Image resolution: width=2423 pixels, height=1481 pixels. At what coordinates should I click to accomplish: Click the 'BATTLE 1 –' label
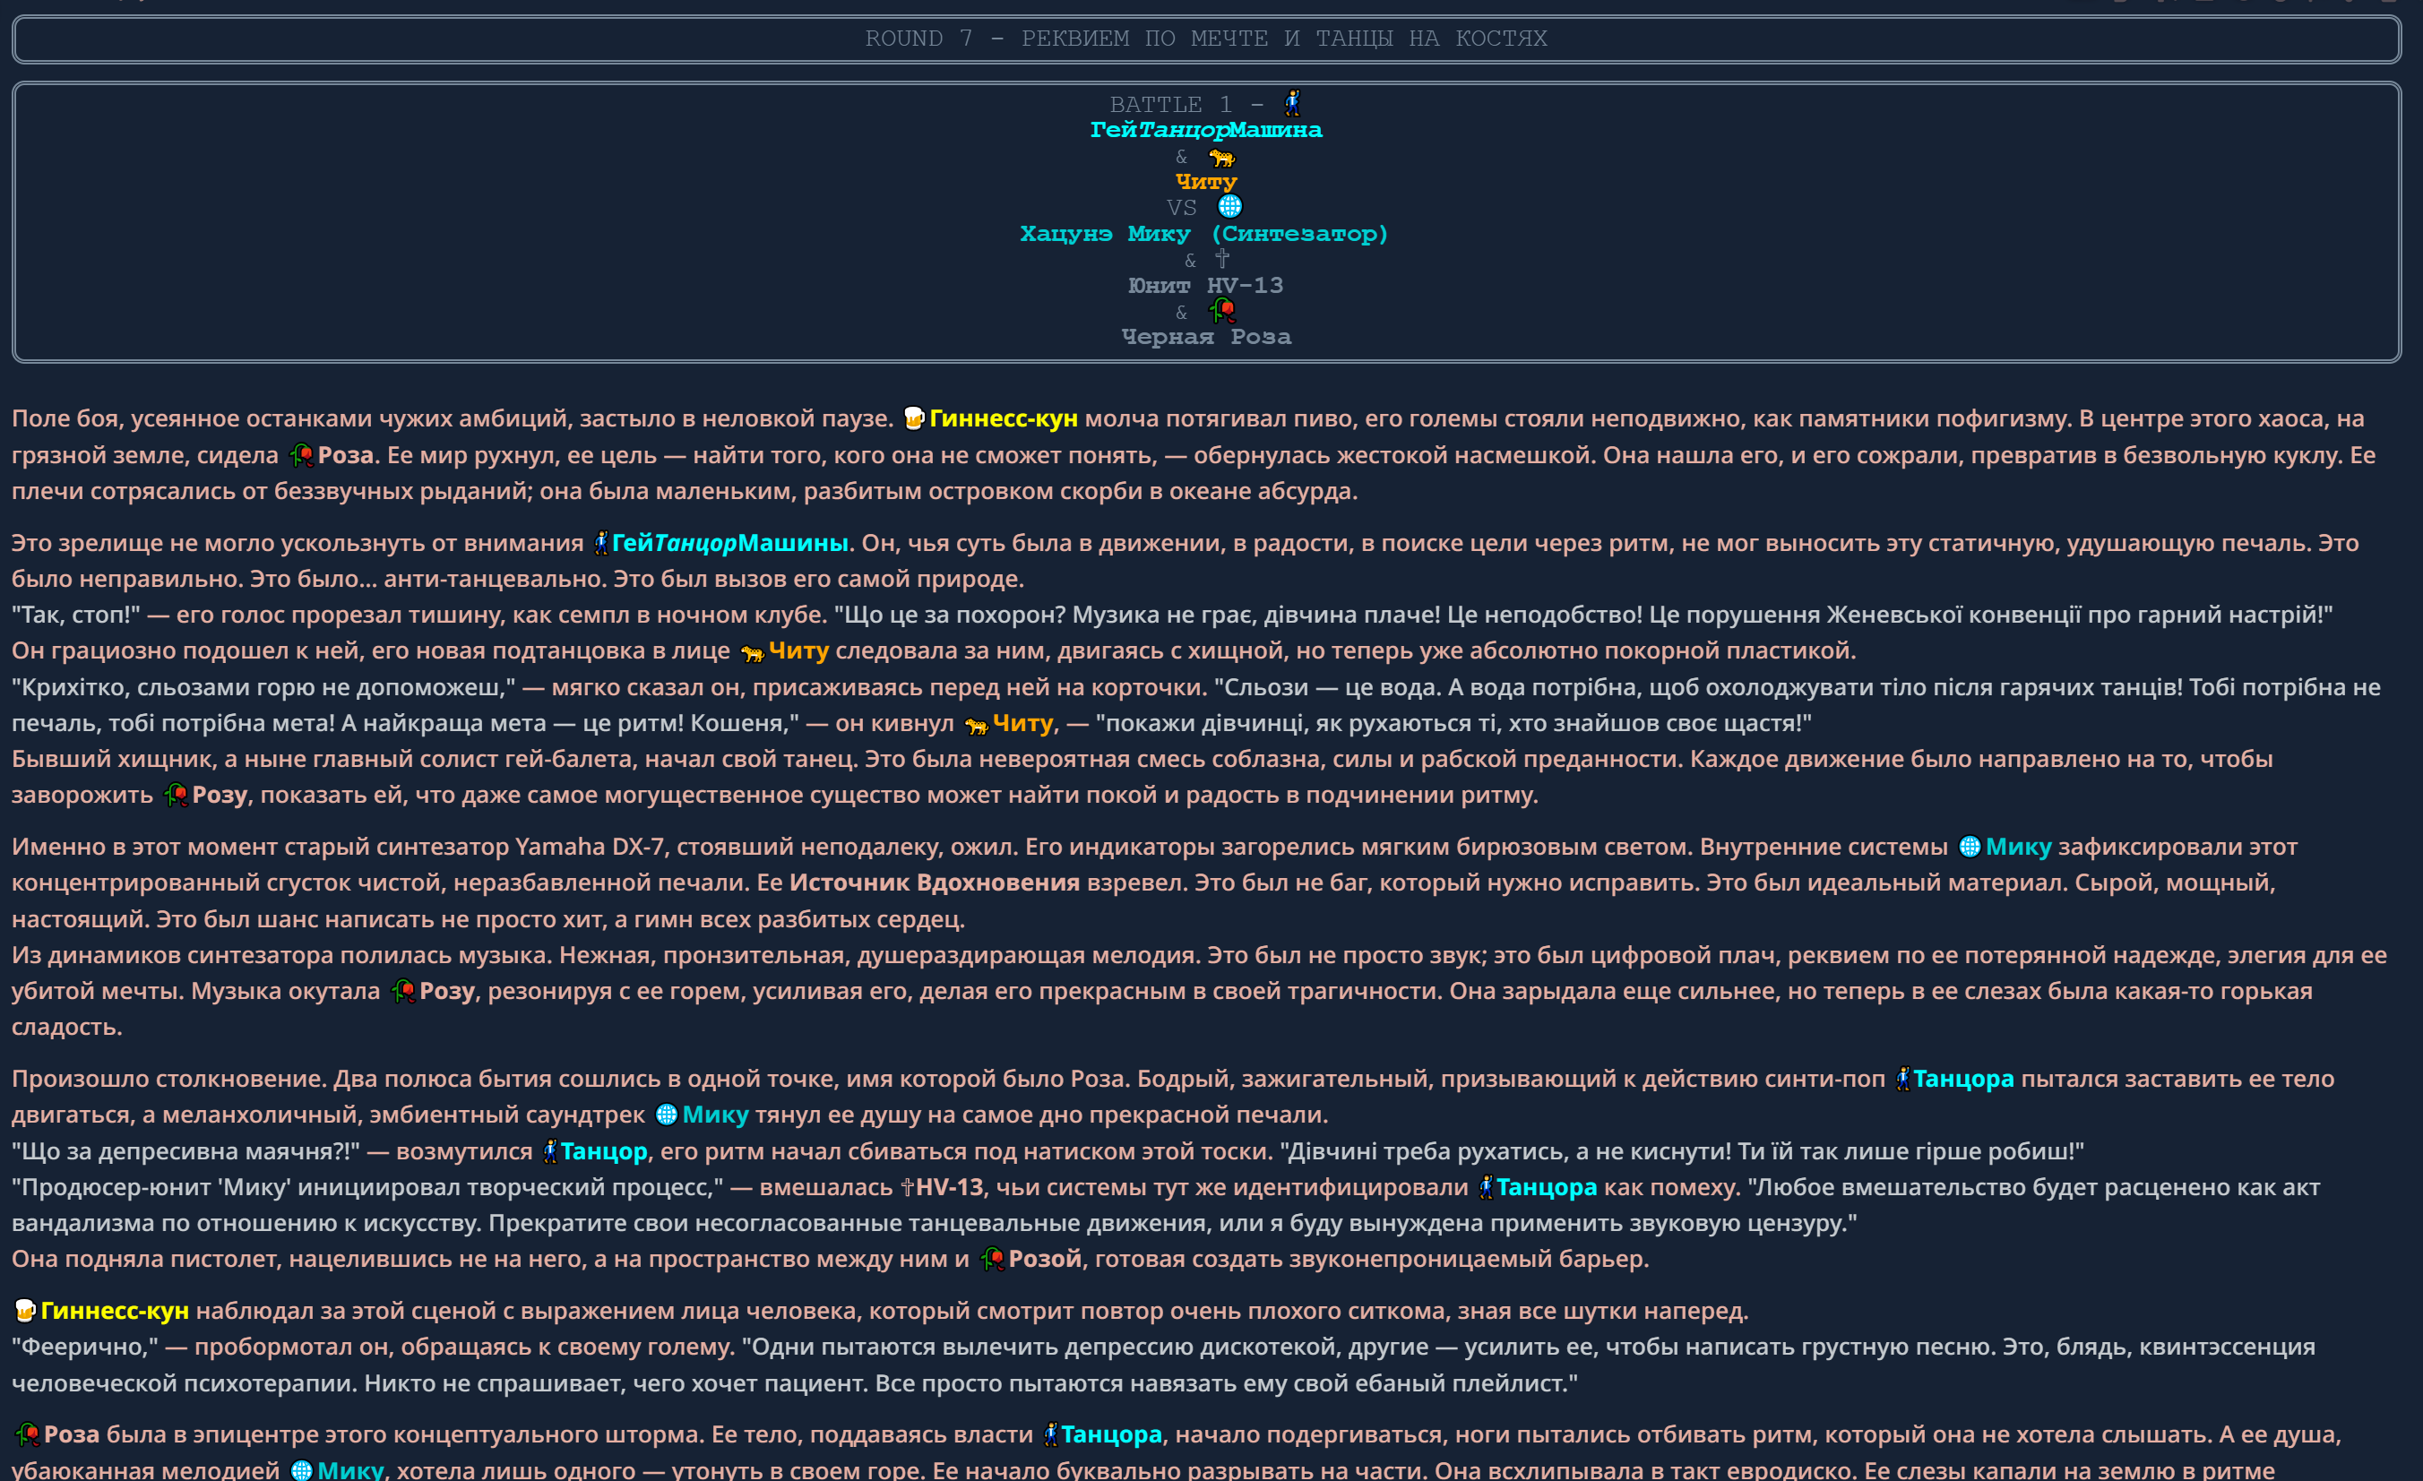tap(1190, 104)
